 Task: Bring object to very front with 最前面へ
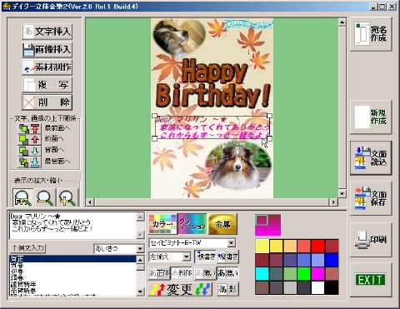(x=30, y=128)
